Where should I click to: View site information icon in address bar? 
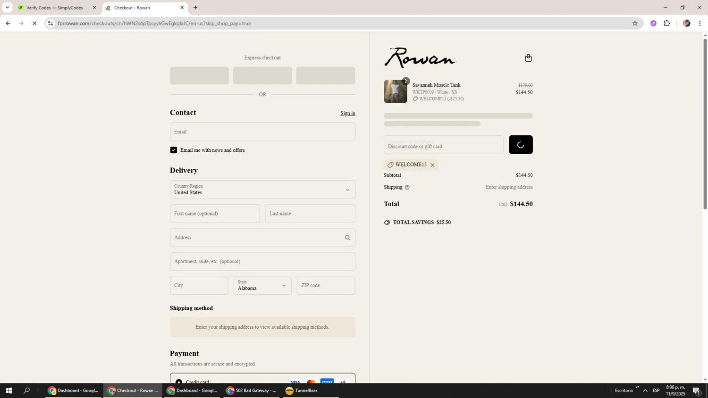51,23
